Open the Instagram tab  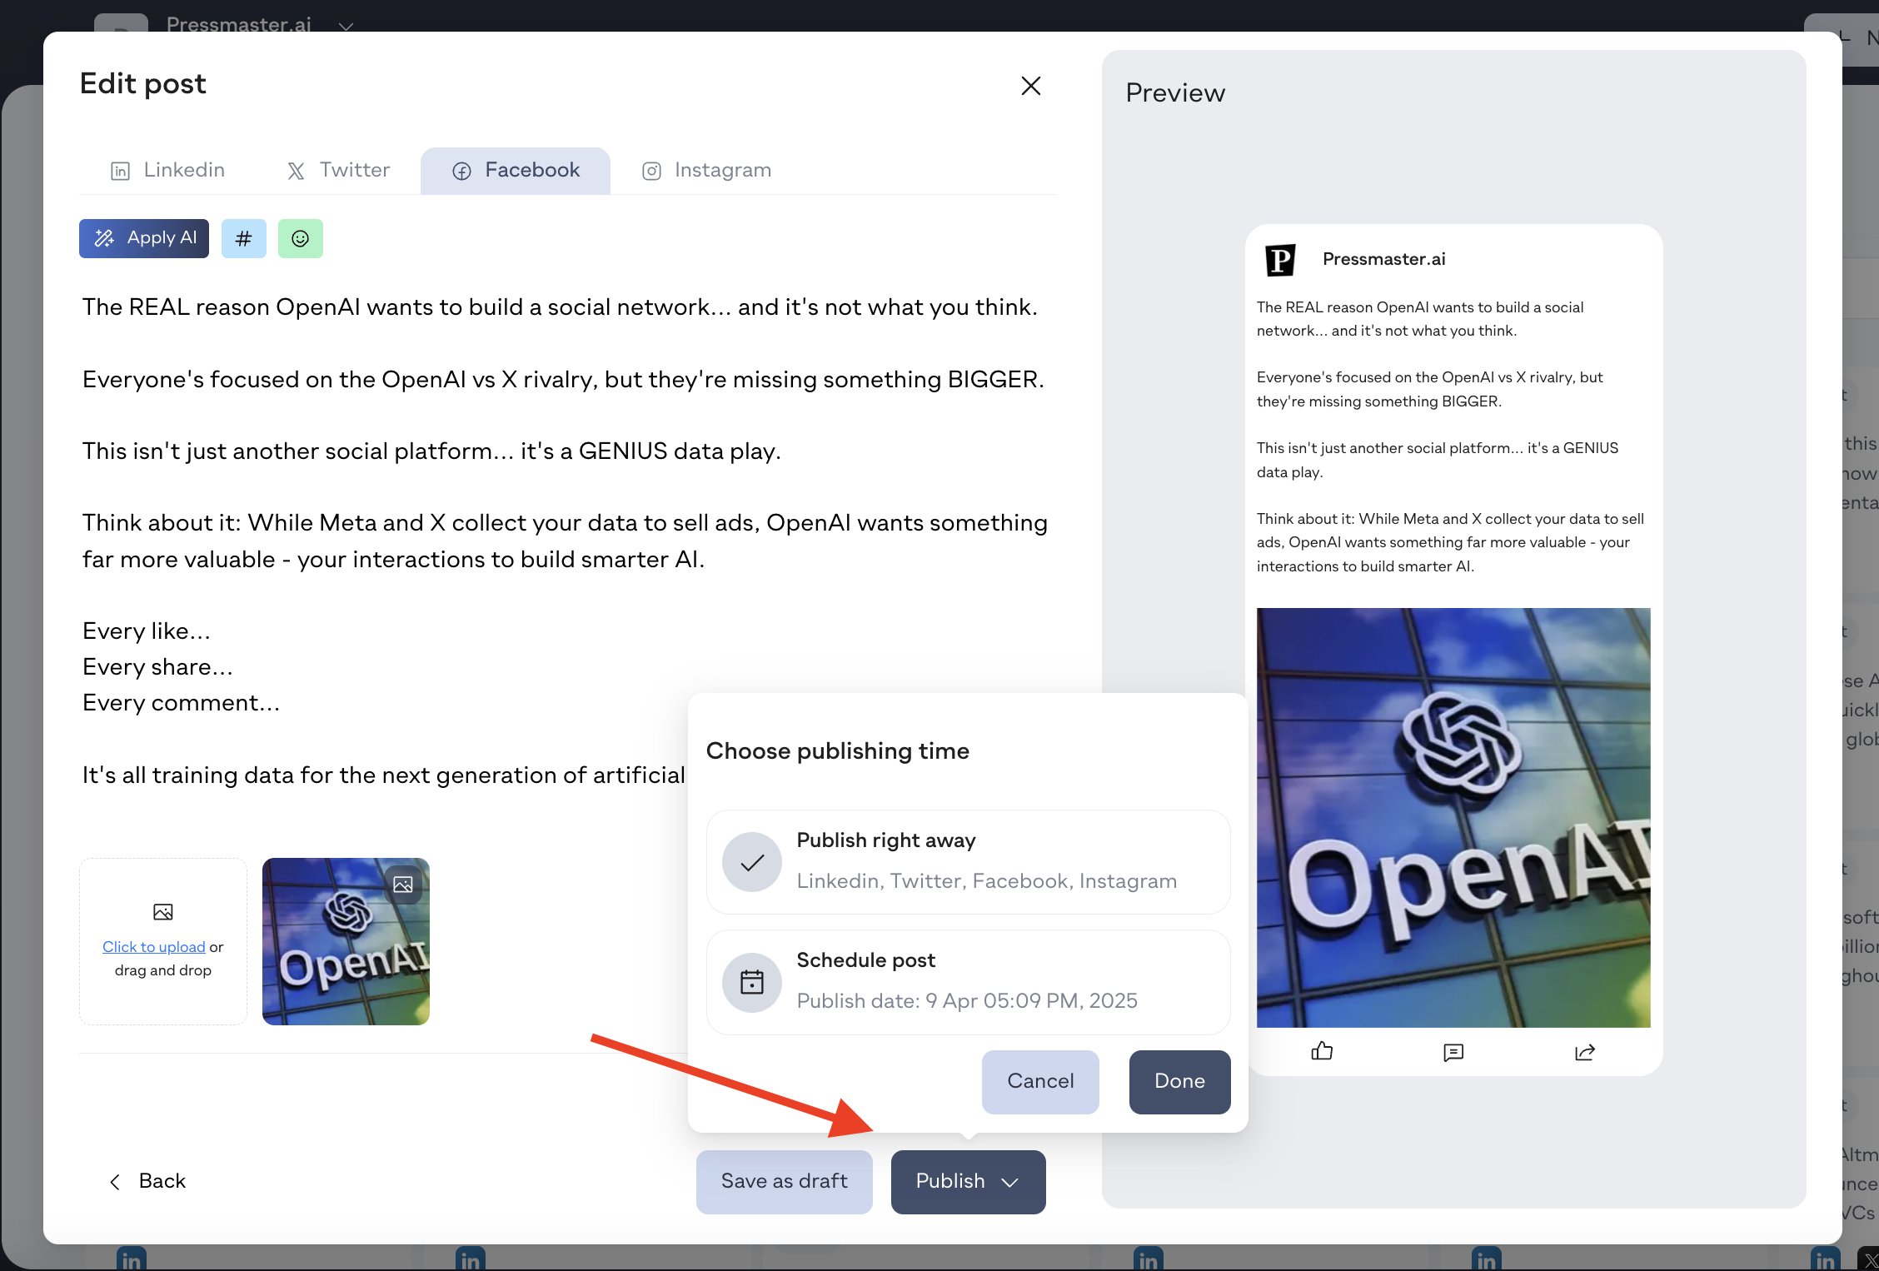706,170
